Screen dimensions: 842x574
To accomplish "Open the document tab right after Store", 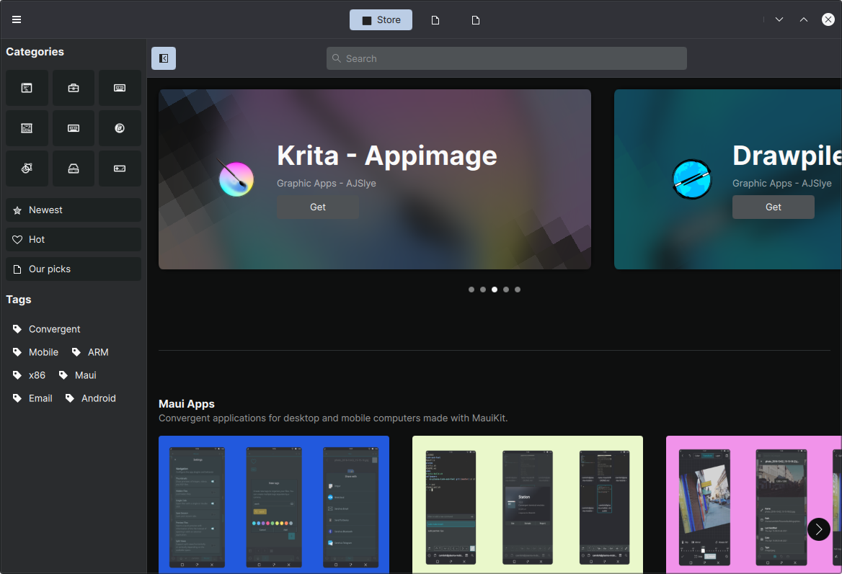I will [x=435, y=20].
